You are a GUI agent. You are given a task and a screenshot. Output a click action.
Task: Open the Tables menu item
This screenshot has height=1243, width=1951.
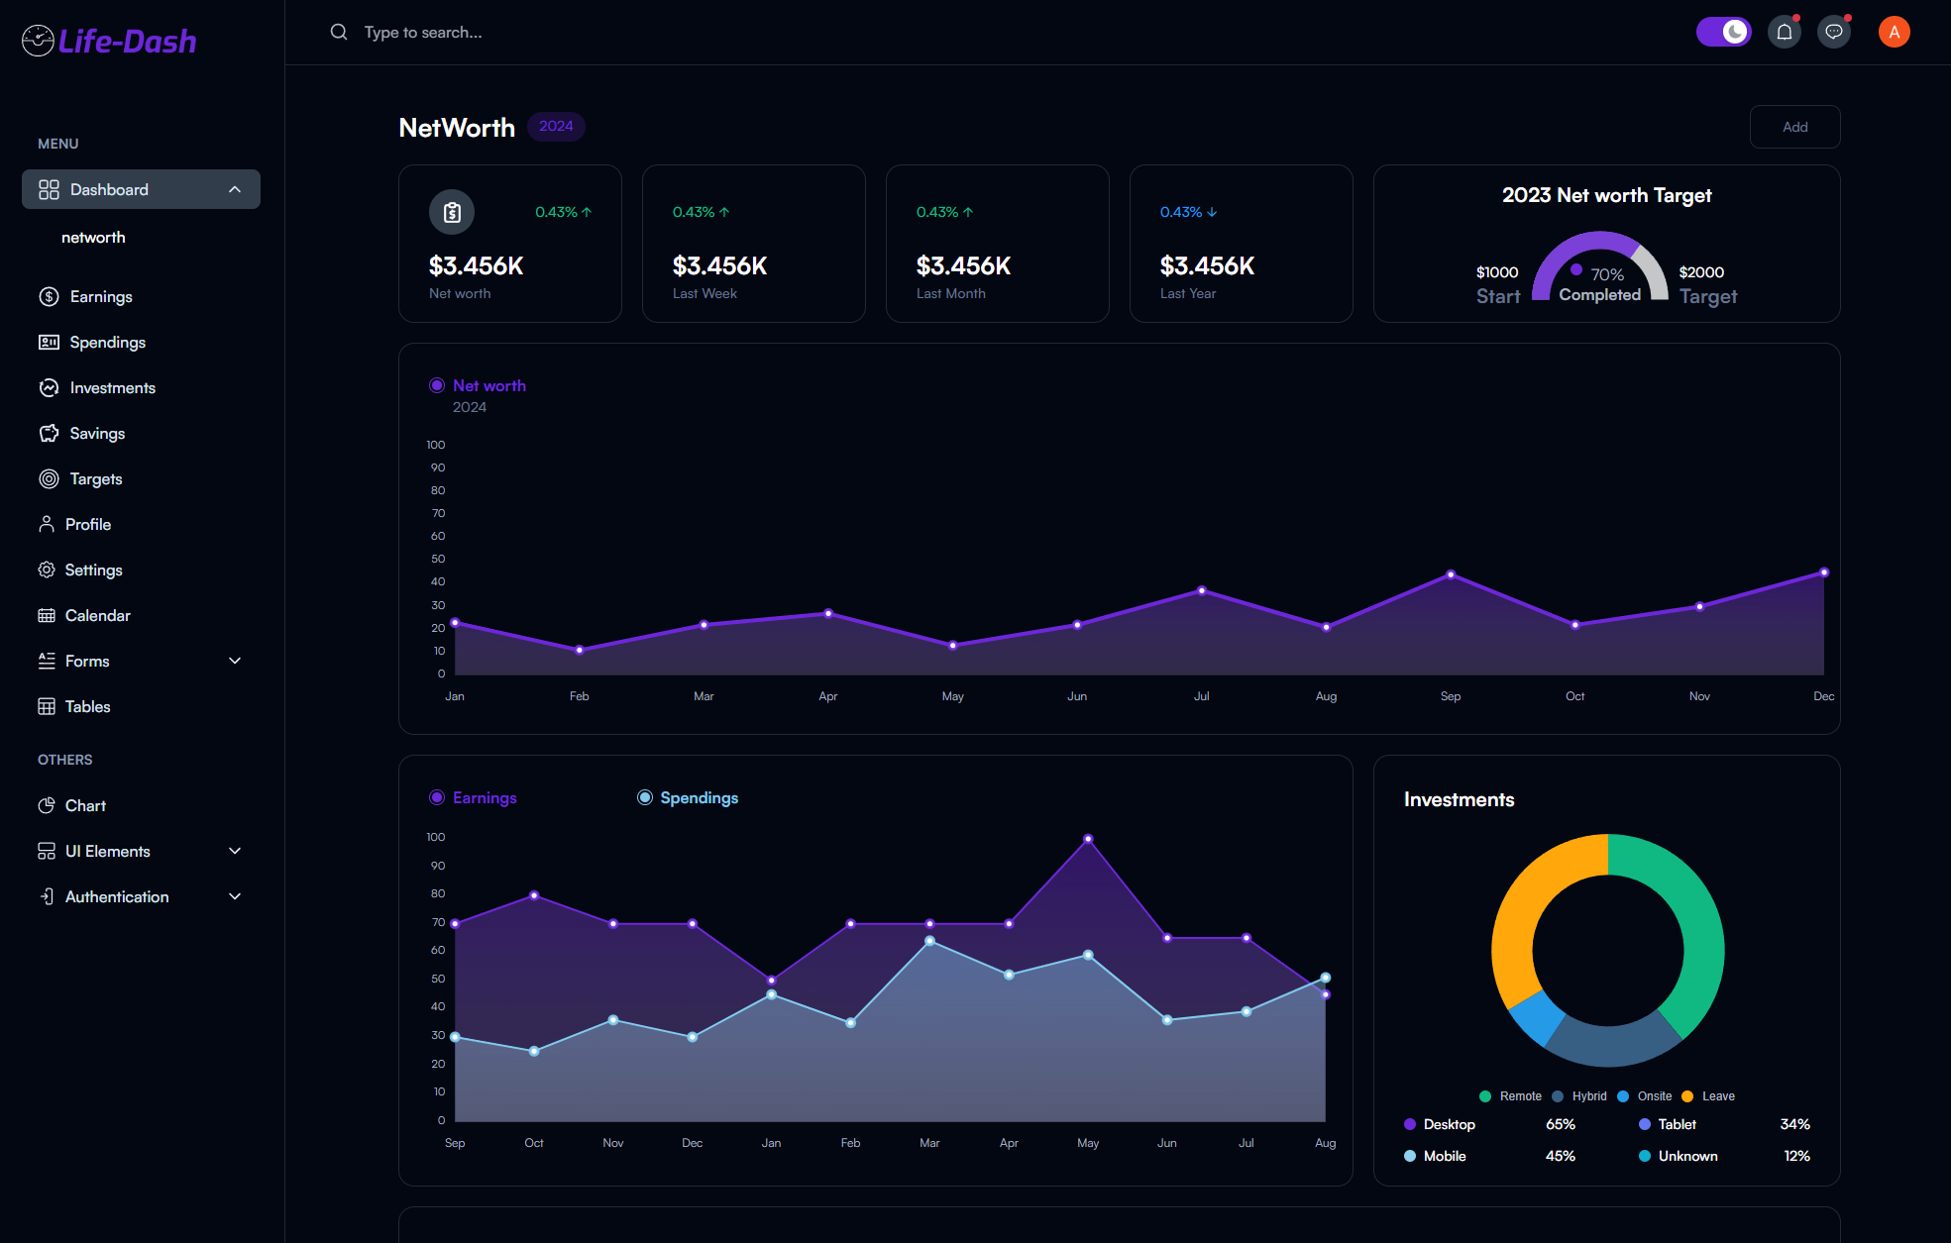click(x=87, y=706)
